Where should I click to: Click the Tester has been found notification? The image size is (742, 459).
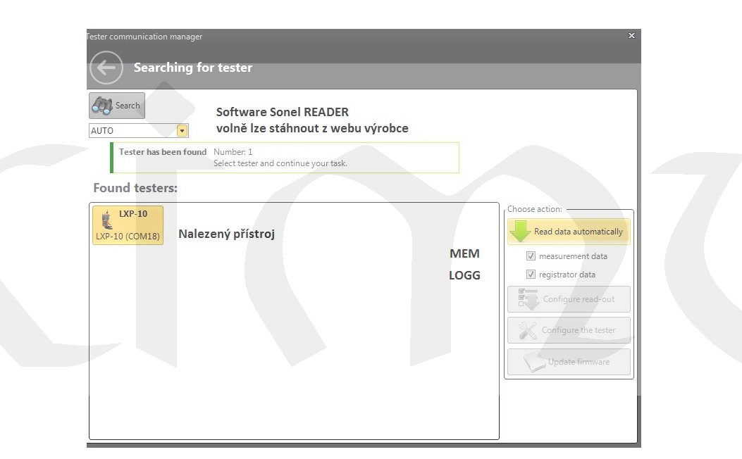pyautogui.click(x=284, y=158)
